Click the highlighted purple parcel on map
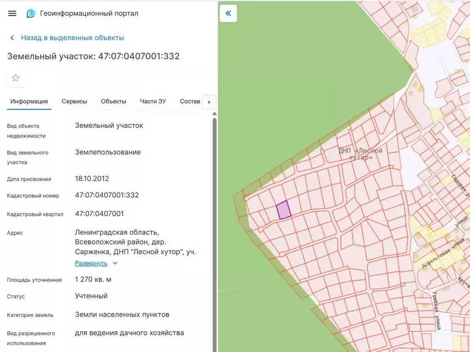 coord(284,210)
